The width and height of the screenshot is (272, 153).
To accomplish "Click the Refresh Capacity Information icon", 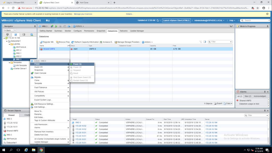I will (72, 42).
